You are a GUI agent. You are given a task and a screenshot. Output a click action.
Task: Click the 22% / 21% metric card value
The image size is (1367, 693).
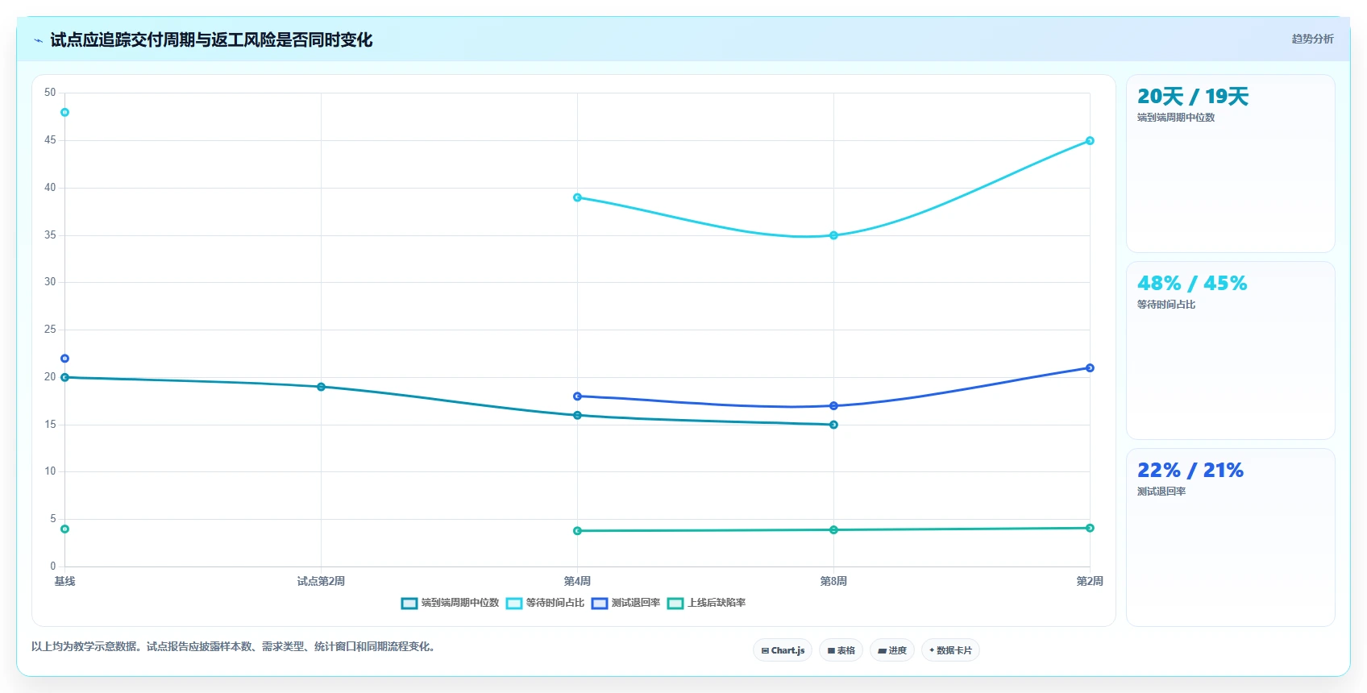[x=1190, y=471]
